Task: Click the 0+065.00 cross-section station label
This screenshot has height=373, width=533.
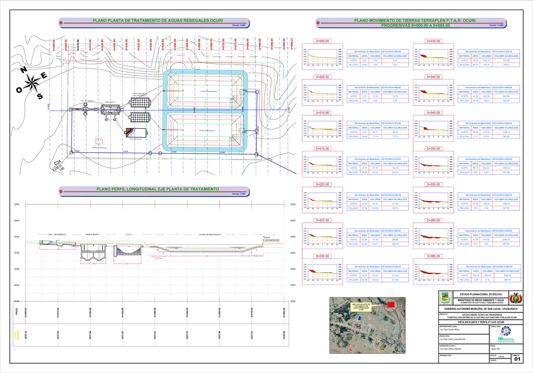Action: click(433, 256)
